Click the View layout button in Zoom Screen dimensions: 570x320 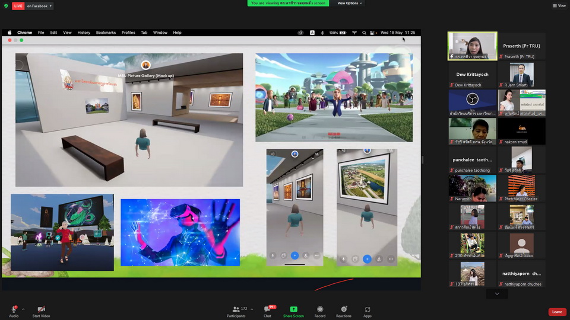[559, 6]
